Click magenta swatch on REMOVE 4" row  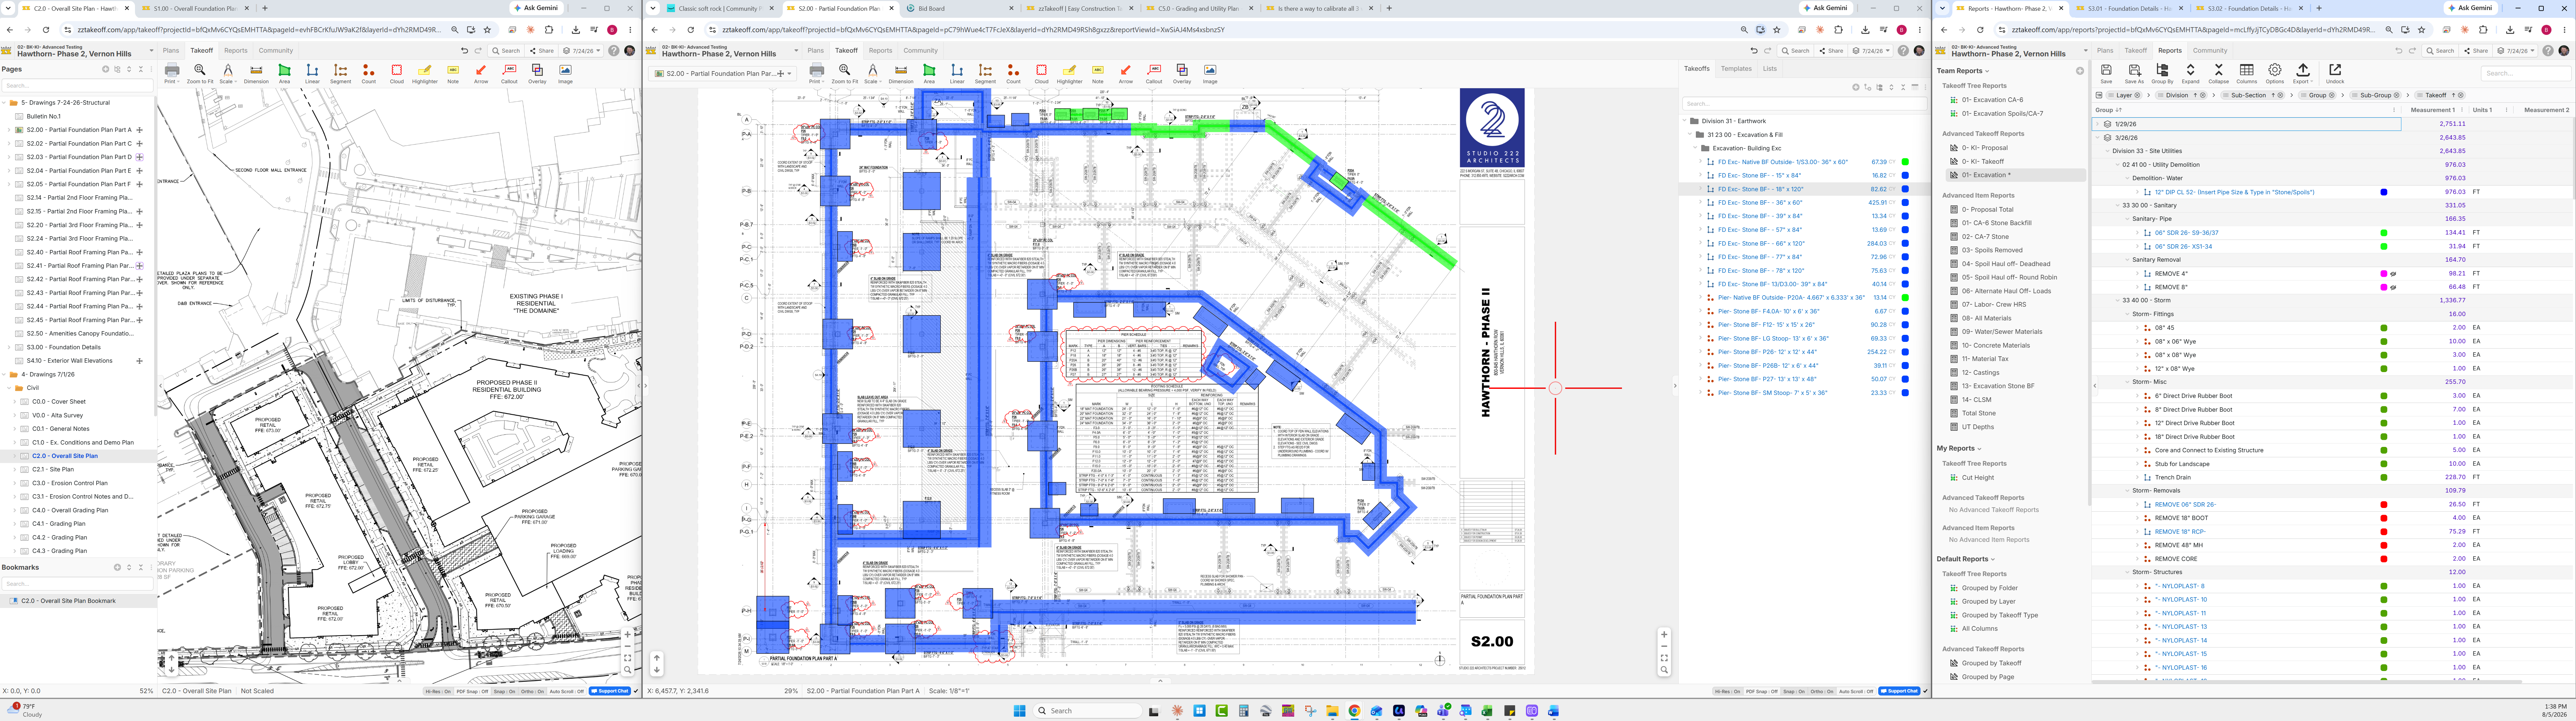click(x=2384, y=274)
